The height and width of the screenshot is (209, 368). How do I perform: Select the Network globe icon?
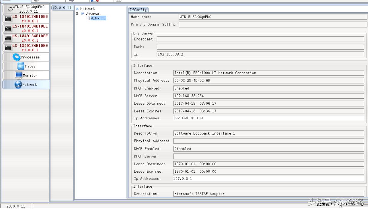[x=18, y=85]
